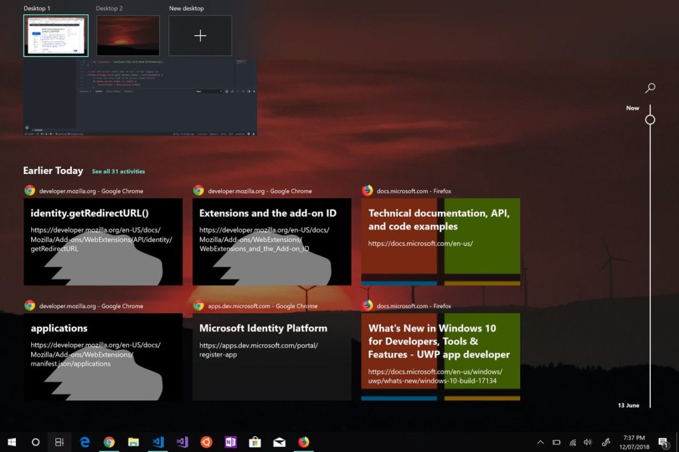Switch to Visual Studio Code on taskbar
The image size is (679, 452).
click(158, 442)
